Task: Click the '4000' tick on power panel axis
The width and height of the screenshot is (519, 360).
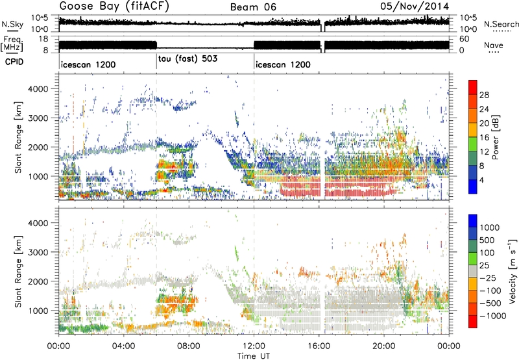Action: pyautogui.click(x=38, y=89)
